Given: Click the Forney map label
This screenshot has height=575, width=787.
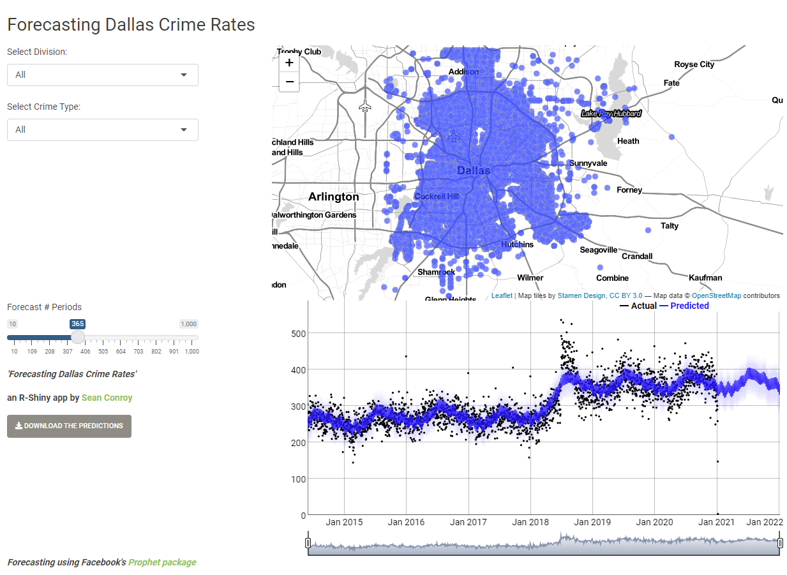Looking at the screenshot, I should (x=629, y=190).
